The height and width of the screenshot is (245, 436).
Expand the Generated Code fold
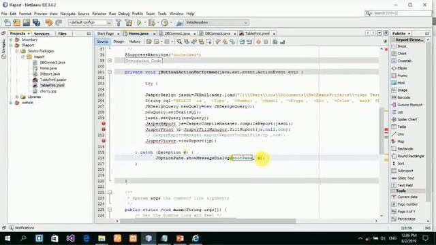110,61
